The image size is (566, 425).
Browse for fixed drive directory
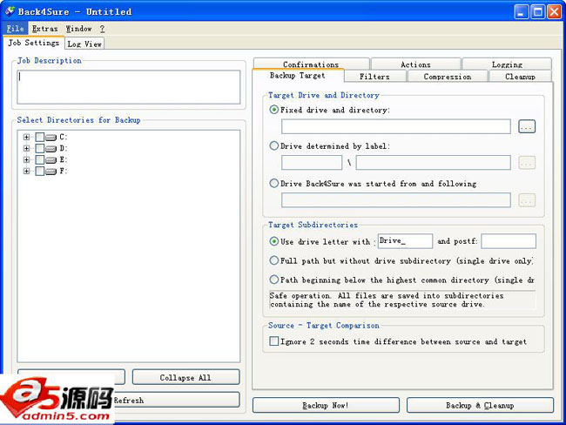pos(527,126)
